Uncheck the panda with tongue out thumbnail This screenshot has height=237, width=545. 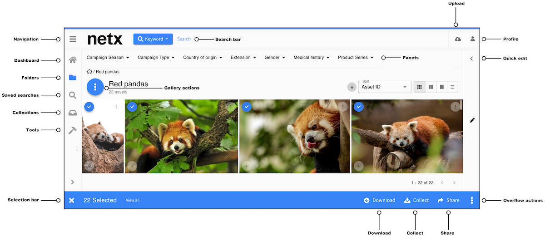coord(247,106)
